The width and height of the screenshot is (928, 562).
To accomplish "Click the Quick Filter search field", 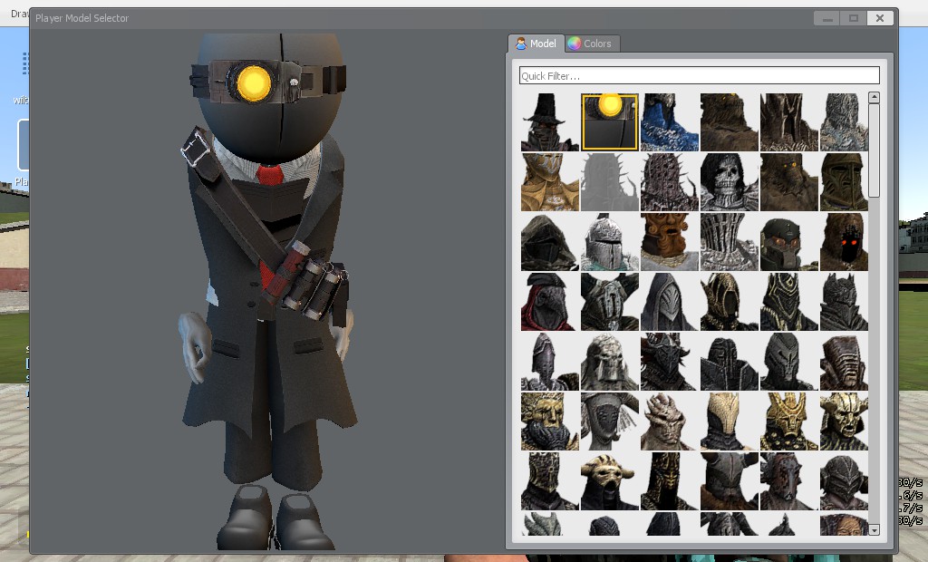I will click(699, 76).
